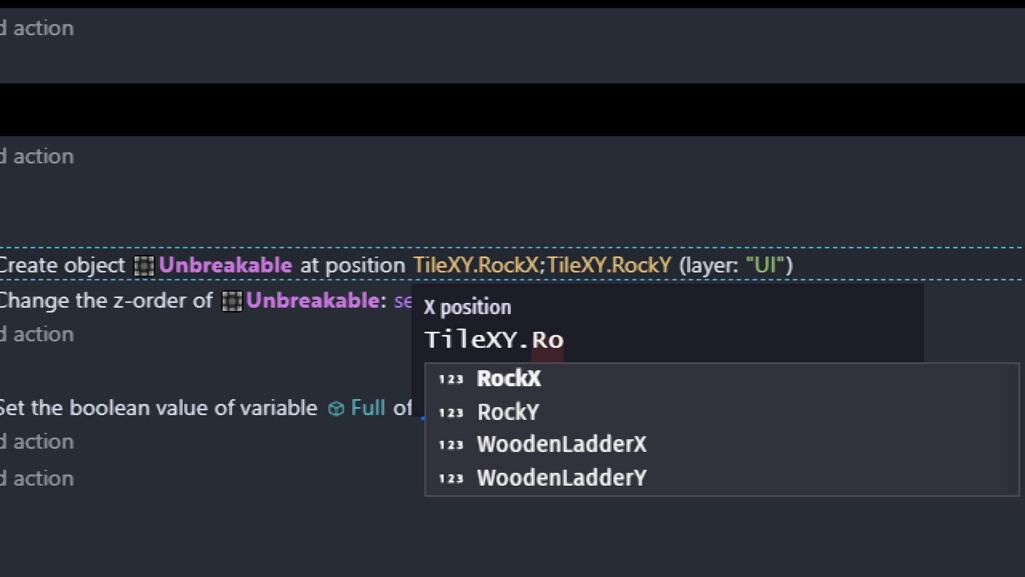Click the Full variable name
This screenshot has width=1025, height=577.
(x=368, y=408)
